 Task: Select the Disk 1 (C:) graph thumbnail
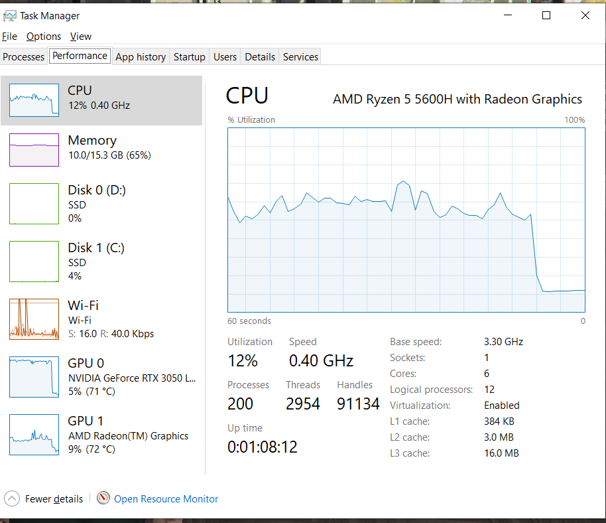point(34,261)
